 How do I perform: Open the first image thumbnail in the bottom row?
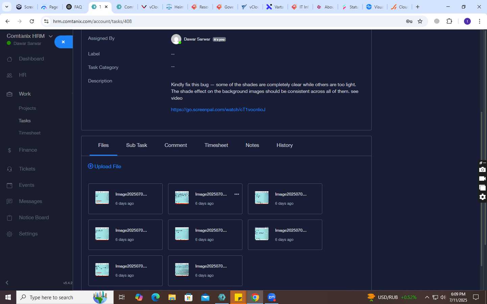[102, 270]
